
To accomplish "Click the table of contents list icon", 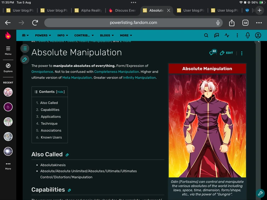I will pos(25,48).
